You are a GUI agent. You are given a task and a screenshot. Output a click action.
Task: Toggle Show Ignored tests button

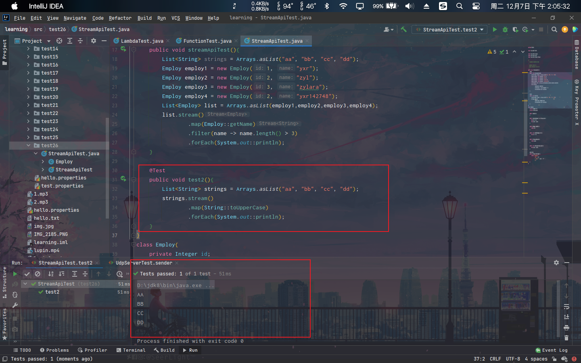[38, 274]
